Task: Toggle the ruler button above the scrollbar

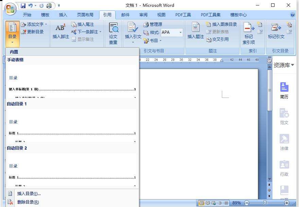Action: [269, 61]
